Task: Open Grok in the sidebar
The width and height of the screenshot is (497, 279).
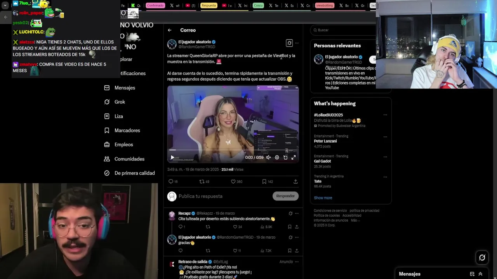Action: 115,102
